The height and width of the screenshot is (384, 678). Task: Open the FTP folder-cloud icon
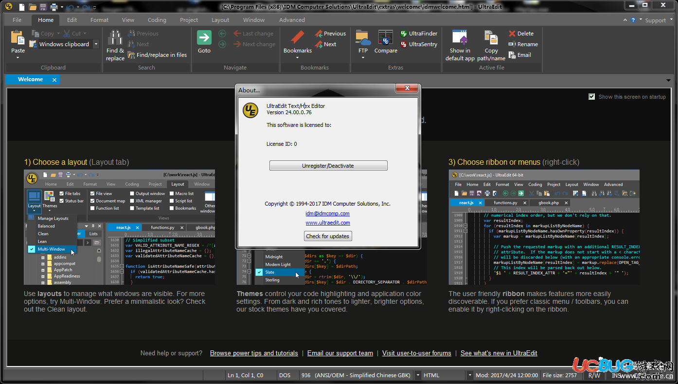363,37
